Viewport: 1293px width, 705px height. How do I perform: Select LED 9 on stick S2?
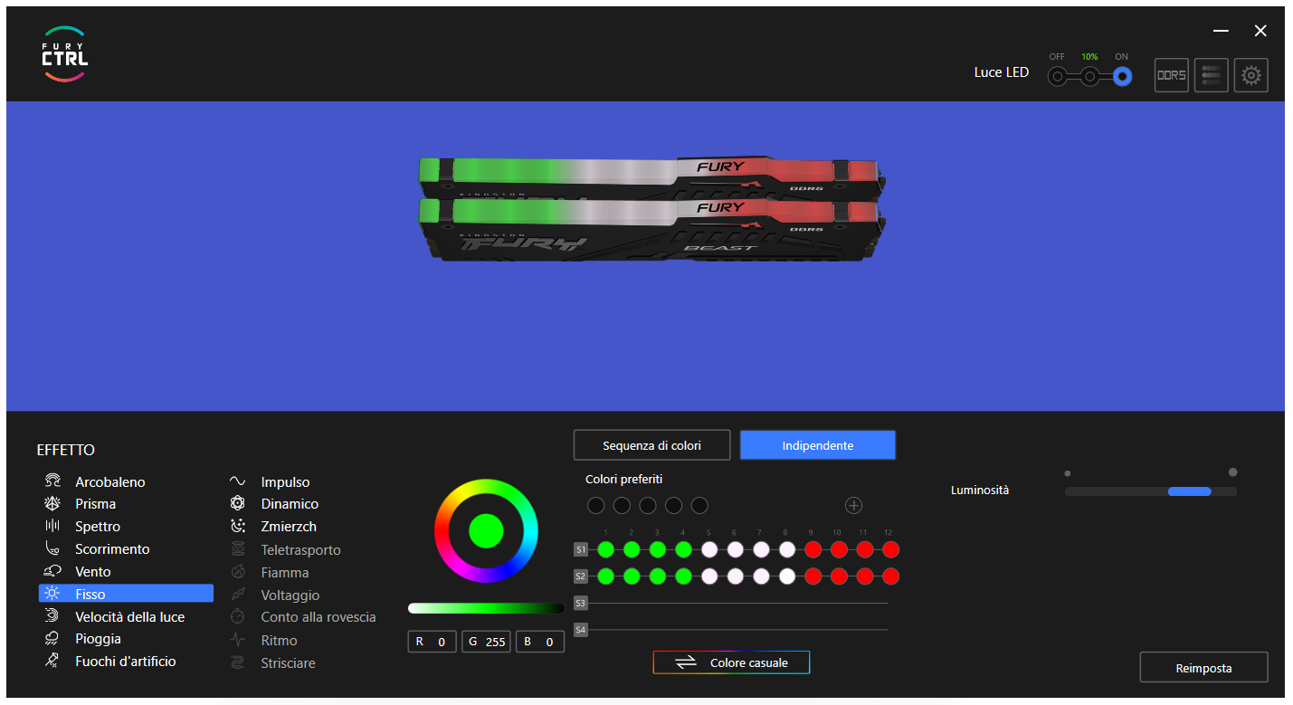pos(813,576)
